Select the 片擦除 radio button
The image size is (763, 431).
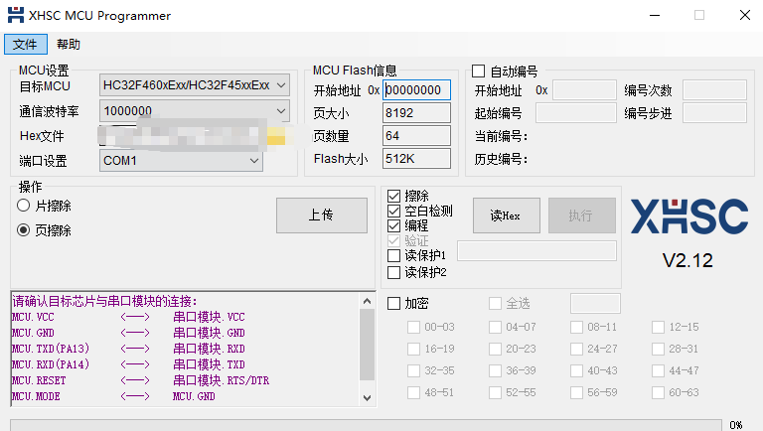[x=24, y=206]
